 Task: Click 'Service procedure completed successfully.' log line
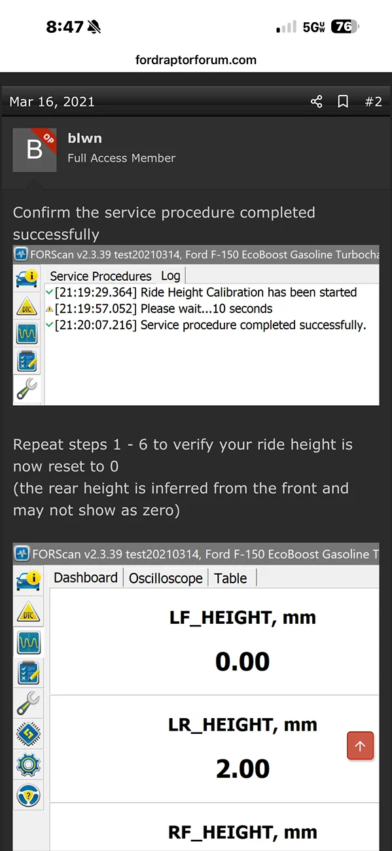pos(210,325)
